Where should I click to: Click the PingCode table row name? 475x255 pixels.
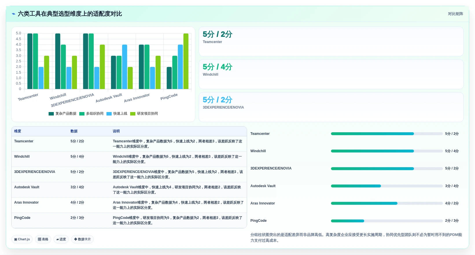click(x=22, y=218)
